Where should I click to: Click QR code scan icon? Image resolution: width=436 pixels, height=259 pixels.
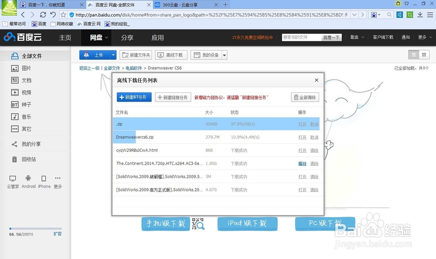tap(198, 224)
